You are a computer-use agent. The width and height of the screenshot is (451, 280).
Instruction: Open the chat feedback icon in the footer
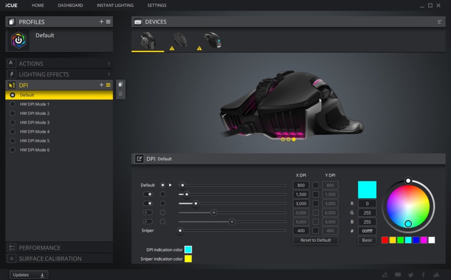(x=398, y=275)
